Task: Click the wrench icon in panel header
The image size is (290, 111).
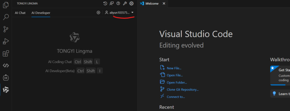Action: coord(125,3)
